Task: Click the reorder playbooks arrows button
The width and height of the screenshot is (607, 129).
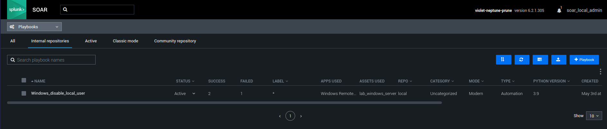Action: pyautogui.click(x=503, y=60)
